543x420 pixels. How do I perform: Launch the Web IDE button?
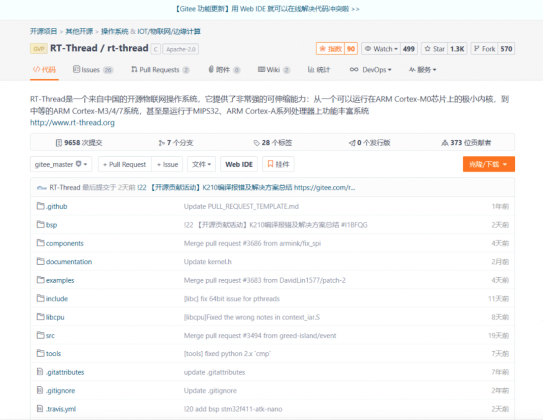(x=239, y=164)
